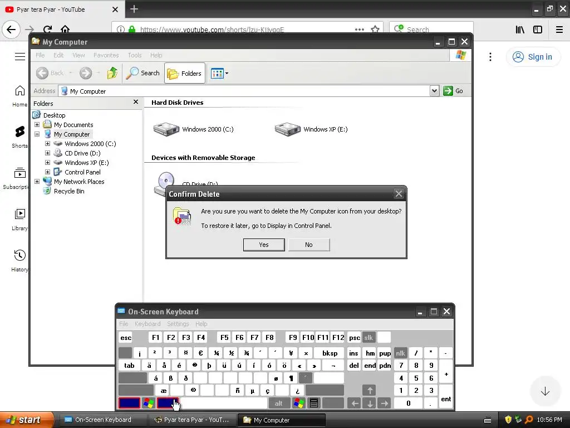Open YouTube Shorts in the sidebar
Viewport: 570px width, 428px height.
(19, 137)
